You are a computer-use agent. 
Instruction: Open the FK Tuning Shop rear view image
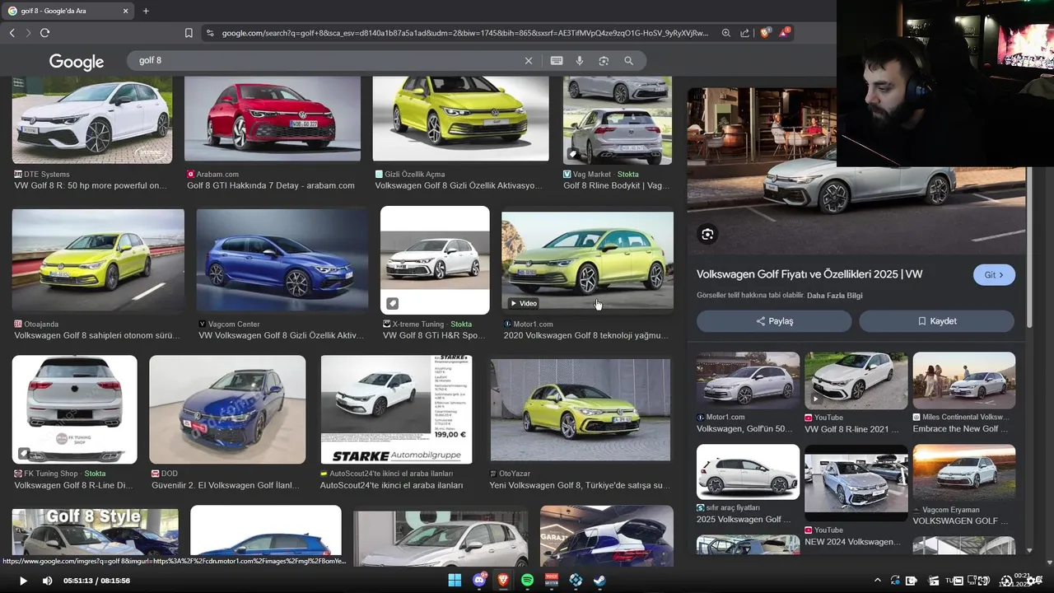(x=74, y=409)
